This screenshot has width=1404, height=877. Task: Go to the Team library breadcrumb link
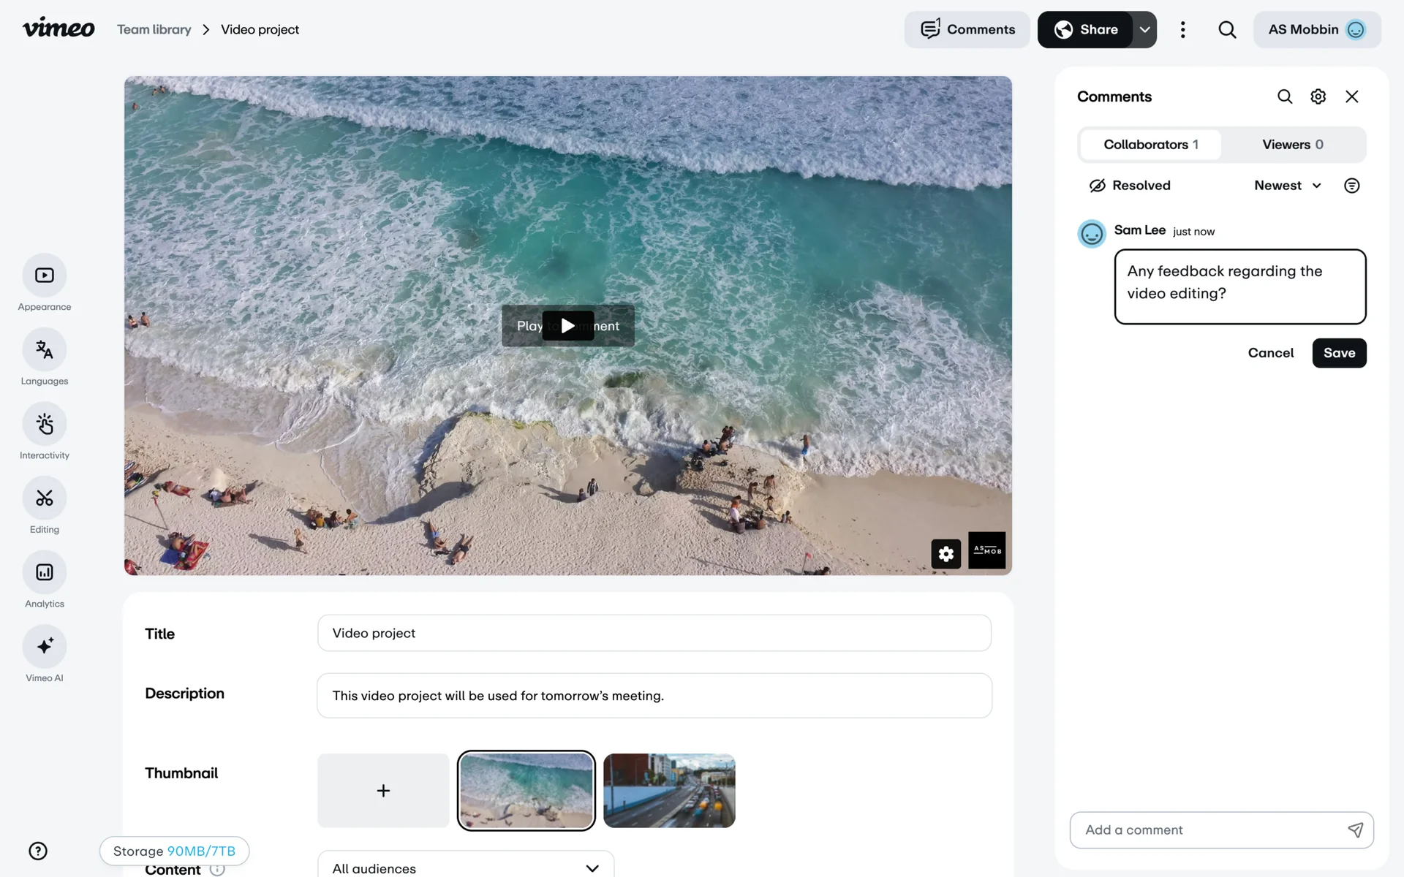click(x=154, y=30)
